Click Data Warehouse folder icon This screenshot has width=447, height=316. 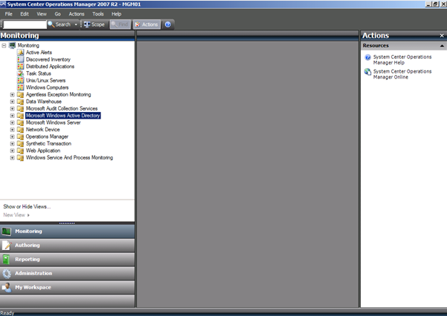(x=20, y=102)
